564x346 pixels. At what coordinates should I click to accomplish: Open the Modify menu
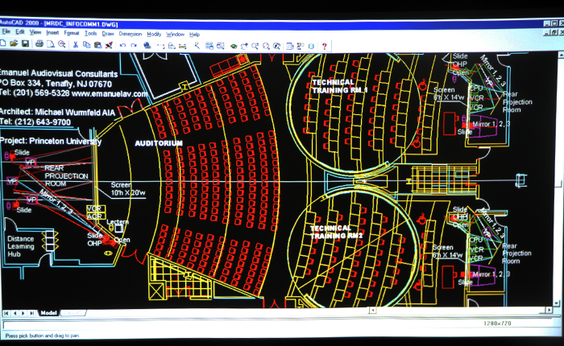(154, 34)
